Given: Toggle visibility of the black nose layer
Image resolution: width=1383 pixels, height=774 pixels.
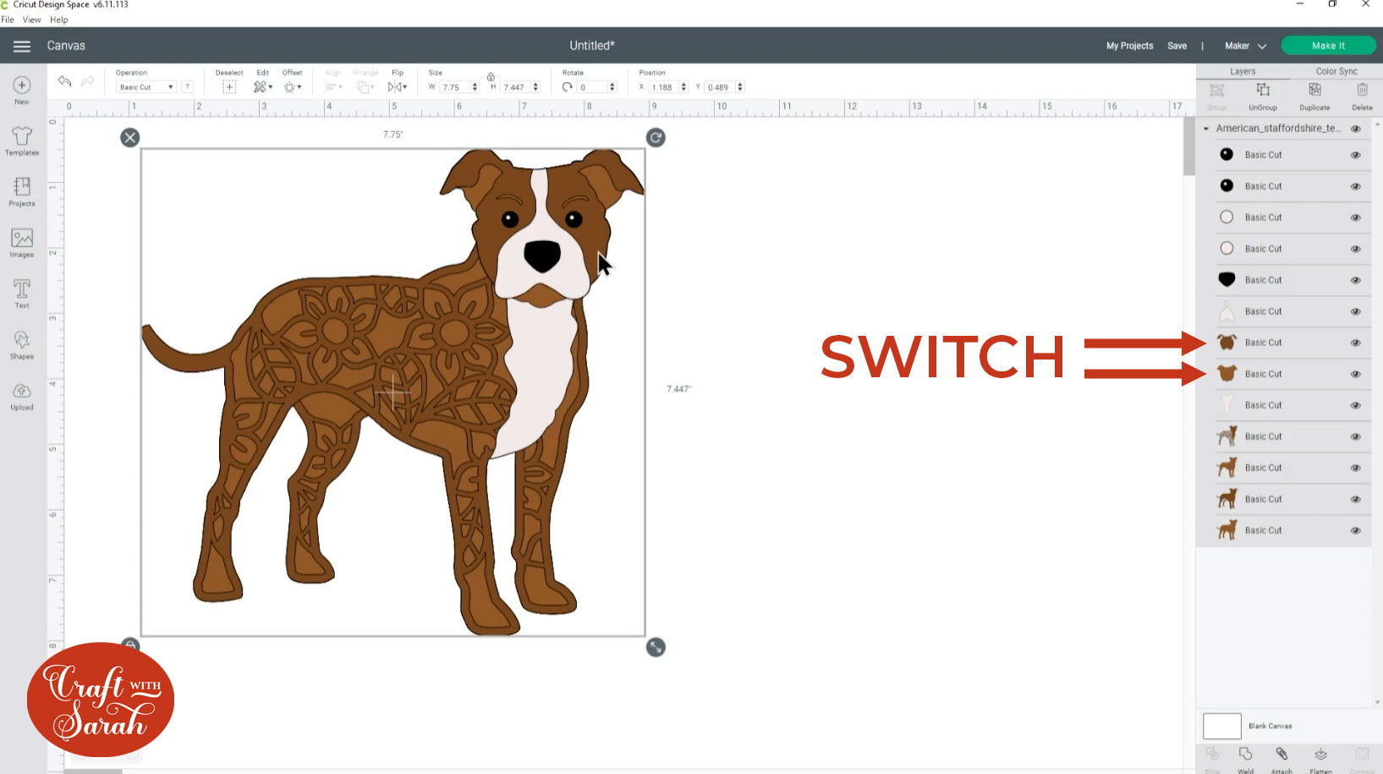Looking at the screenshot, I should (1355, 280).
